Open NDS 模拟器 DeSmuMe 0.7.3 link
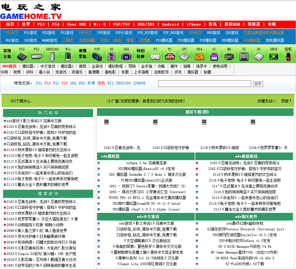296x269 pixels. tap(147, 174)
